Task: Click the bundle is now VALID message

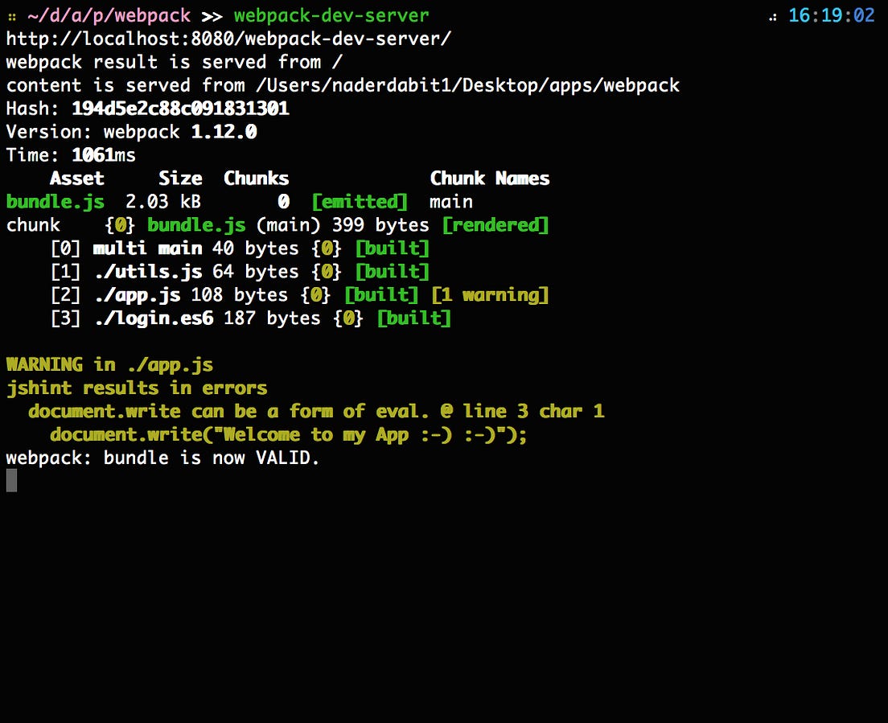Action: coord(162,458)
